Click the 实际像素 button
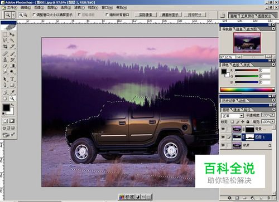Viewport: 279px width, 202px height. pyautogui.click(x=146, y=15)
